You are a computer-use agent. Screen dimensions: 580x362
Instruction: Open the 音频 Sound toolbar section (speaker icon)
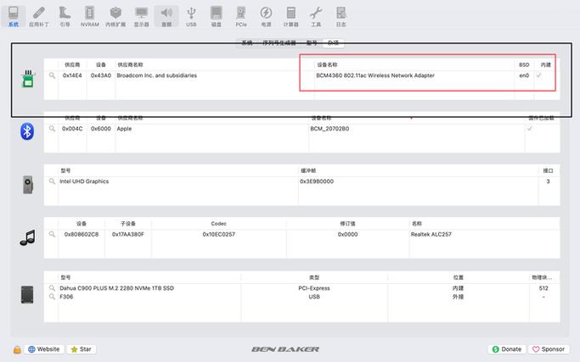pyautogui.click(x=166, y=17)
